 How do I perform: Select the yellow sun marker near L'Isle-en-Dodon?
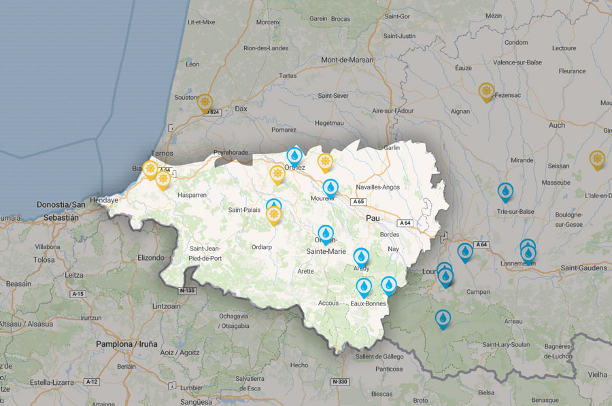pyautogui.click(x=596, y=159)
